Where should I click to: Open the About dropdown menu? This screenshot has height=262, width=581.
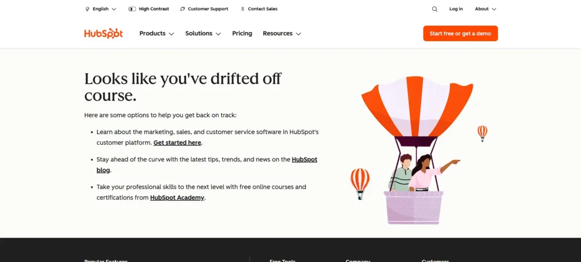485,9
